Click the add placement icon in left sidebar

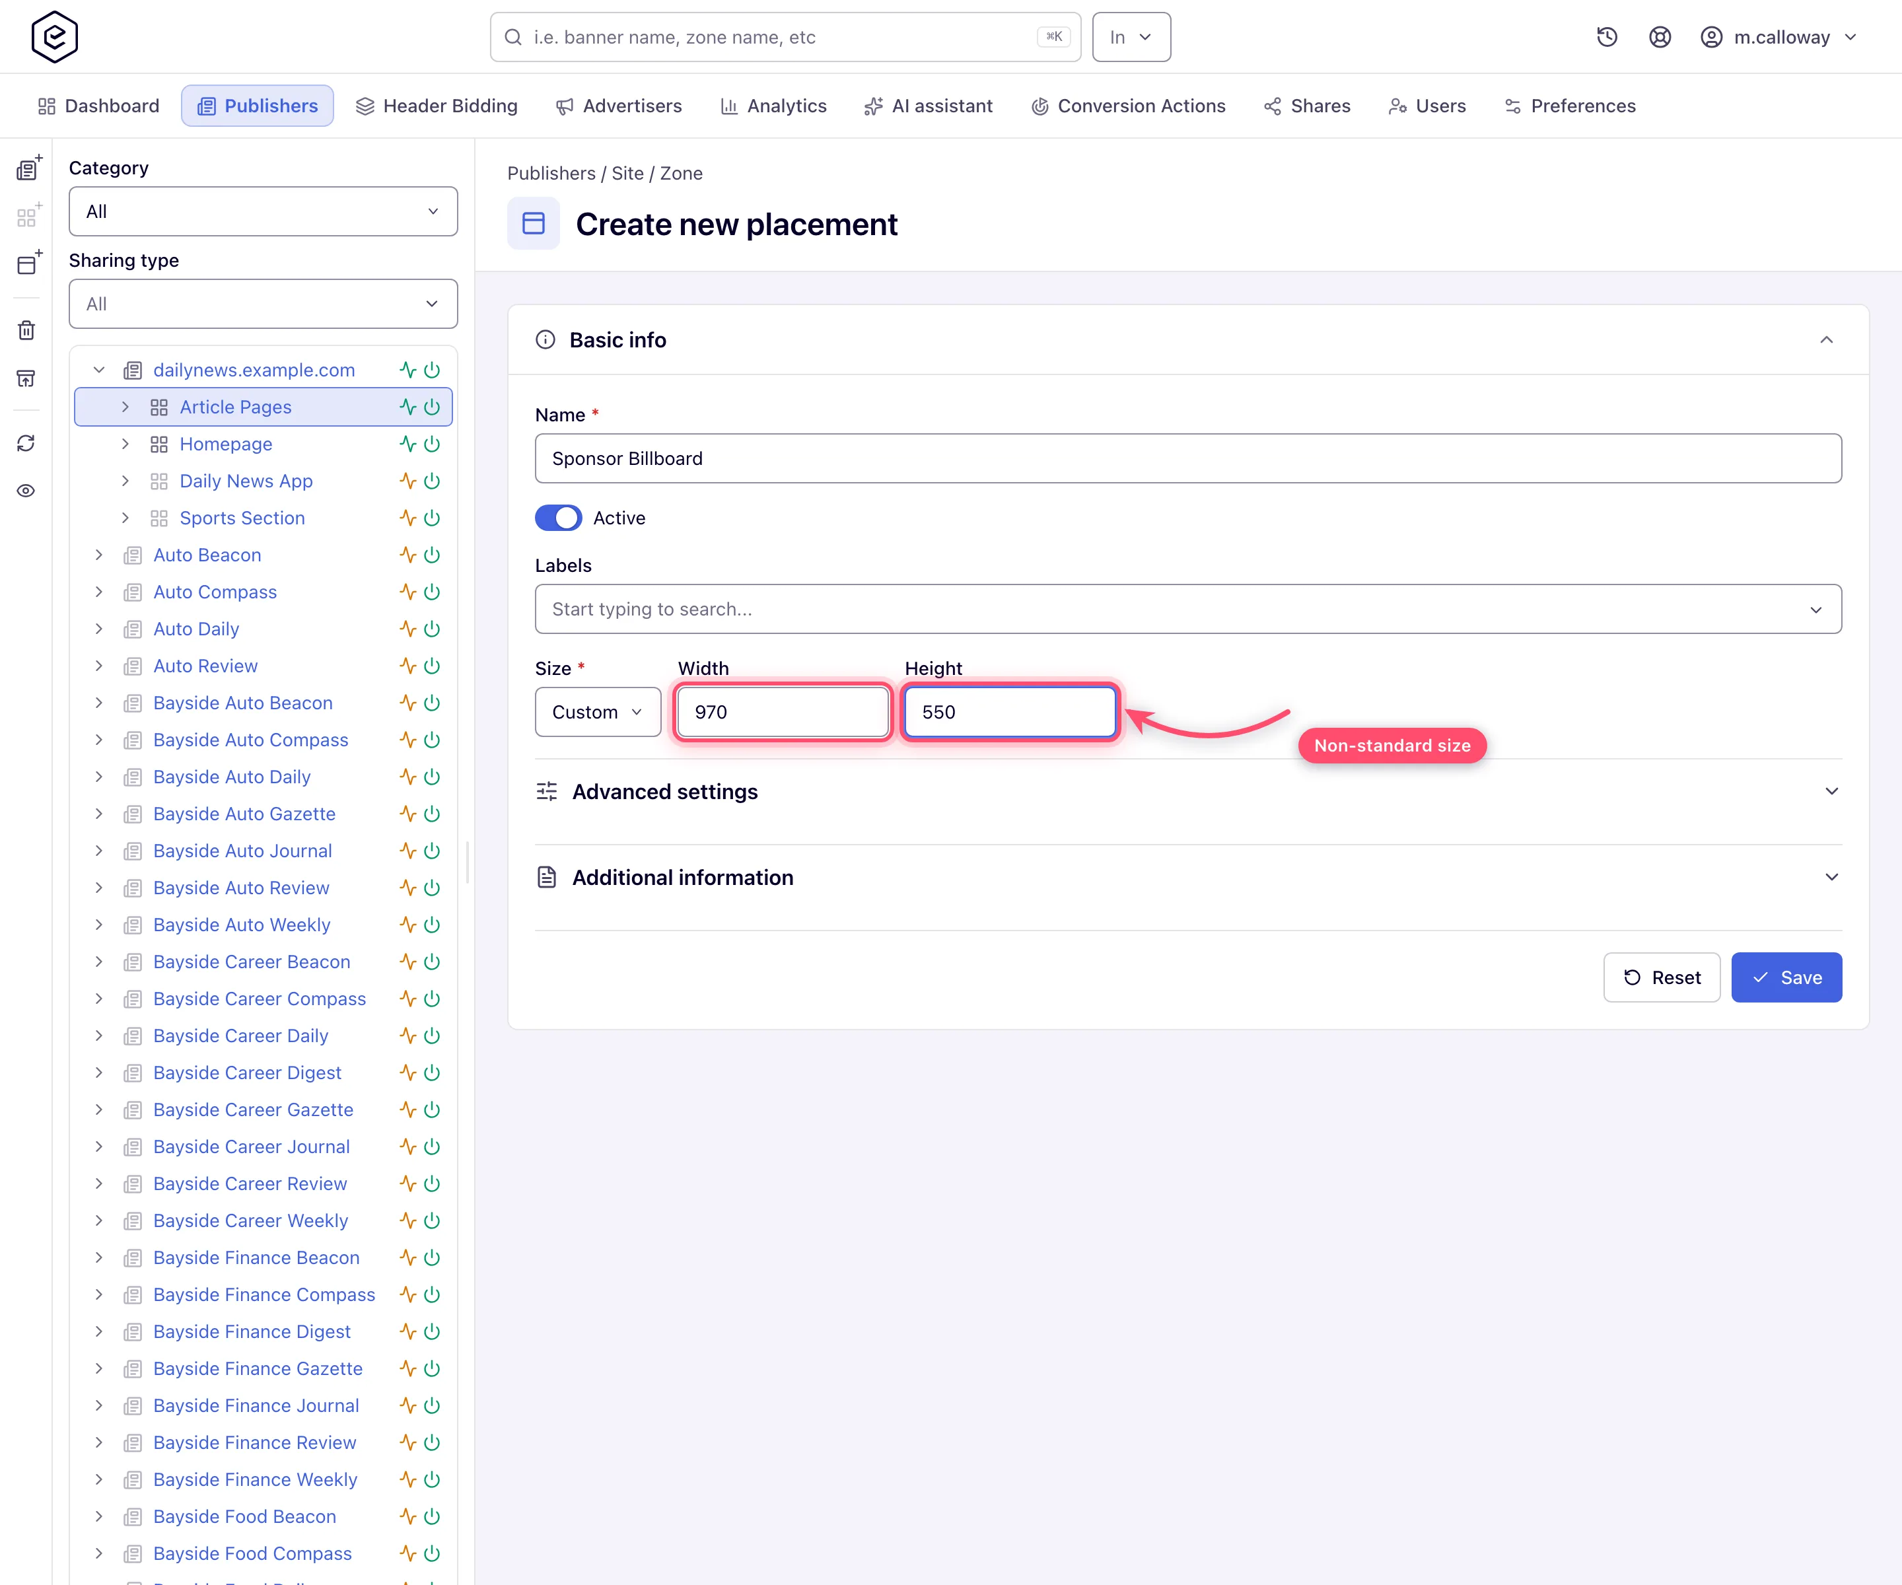29,263
